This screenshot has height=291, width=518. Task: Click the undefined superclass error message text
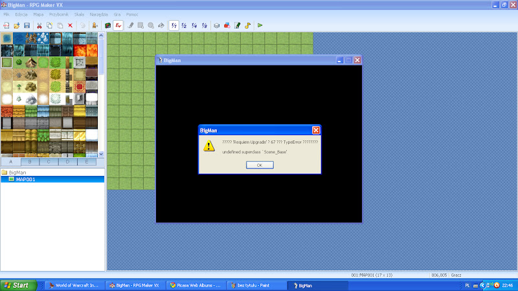[x=254, y=152]
